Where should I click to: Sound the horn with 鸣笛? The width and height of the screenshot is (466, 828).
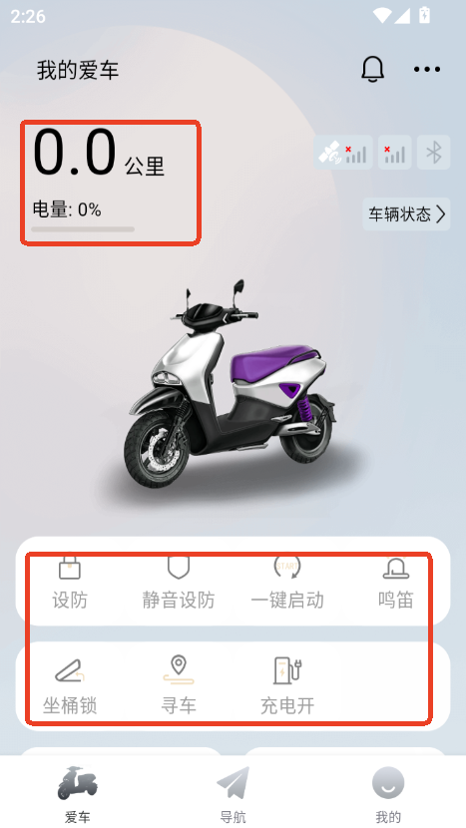(396, 583)
